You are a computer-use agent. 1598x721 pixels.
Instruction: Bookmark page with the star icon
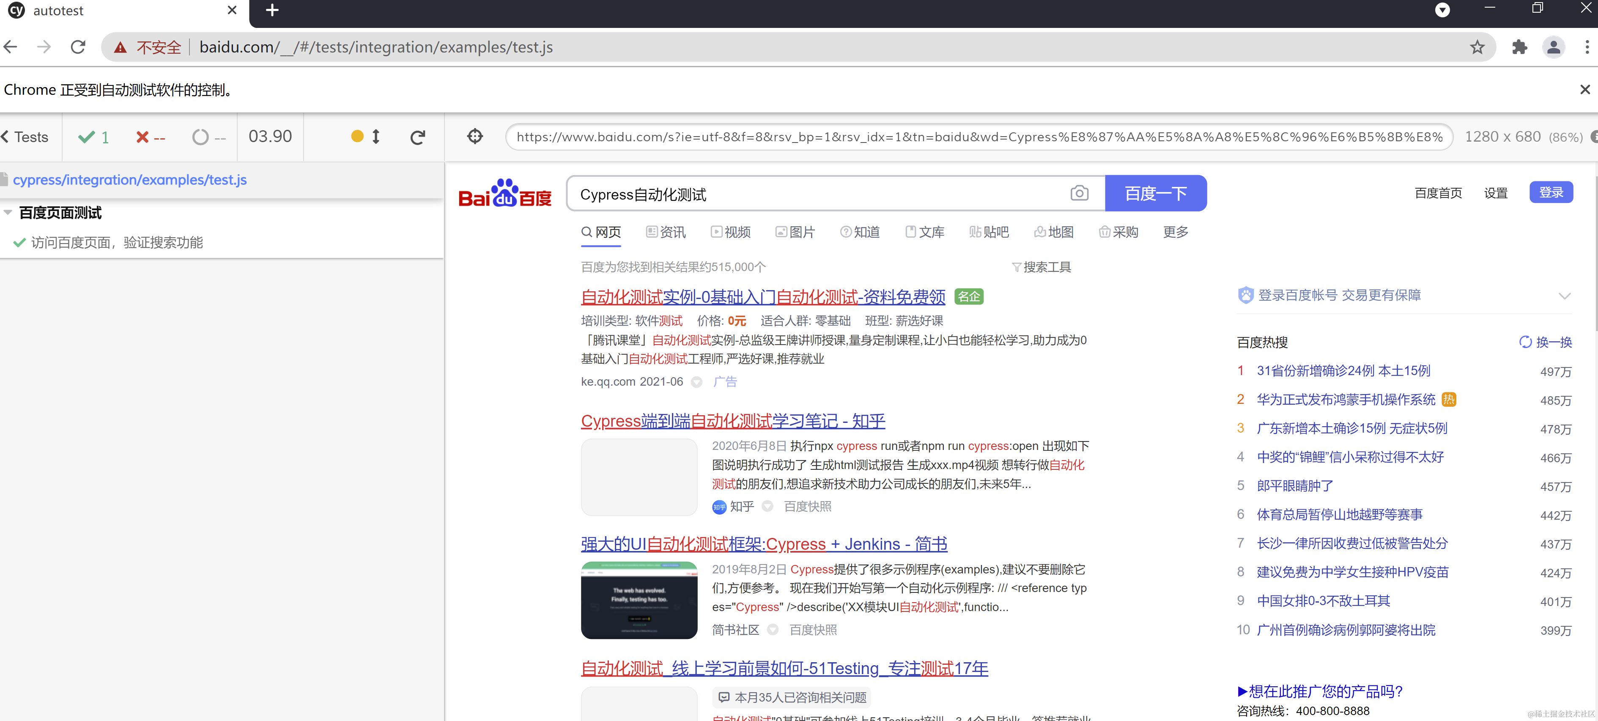[1477, 47]
